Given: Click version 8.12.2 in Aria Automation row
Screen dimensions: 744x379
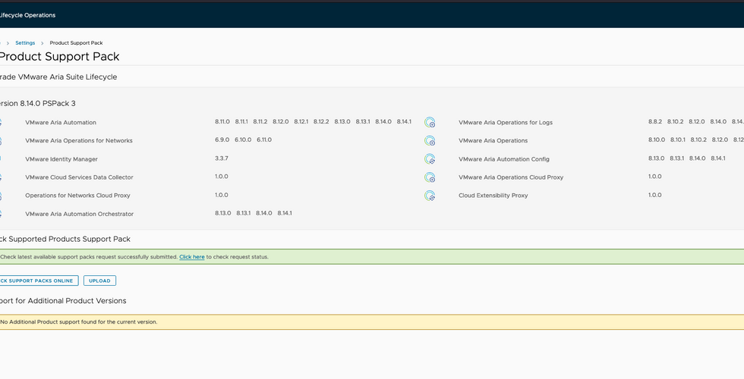Looking at the screenshot, I should click(x=321, y=122).
